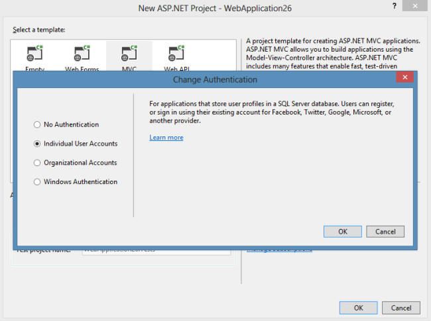
Task: Click Cancel in New ASP.NET Project window
Action: coord(401,308)
